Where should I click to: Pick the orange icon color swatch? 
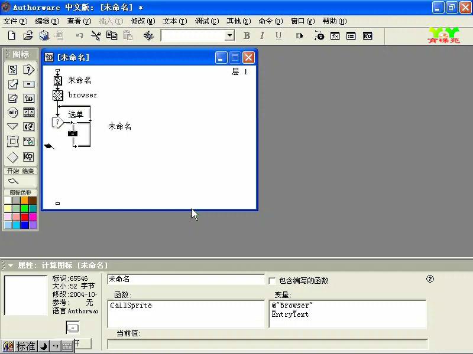point(25,200)
